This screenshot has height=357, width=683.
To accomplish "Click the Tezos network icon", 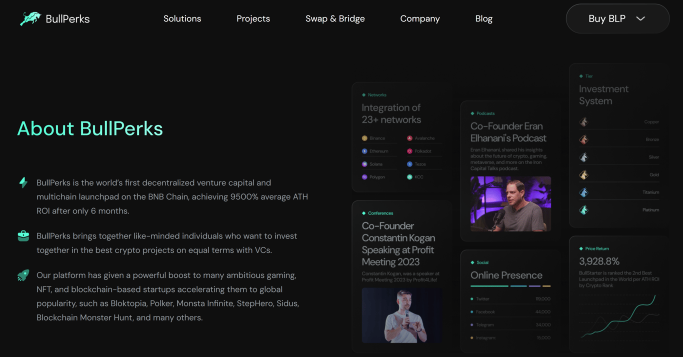I will 409,164.
